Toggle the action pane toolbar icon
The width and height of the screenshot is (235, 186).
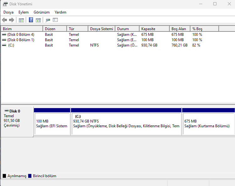[38, 20]
